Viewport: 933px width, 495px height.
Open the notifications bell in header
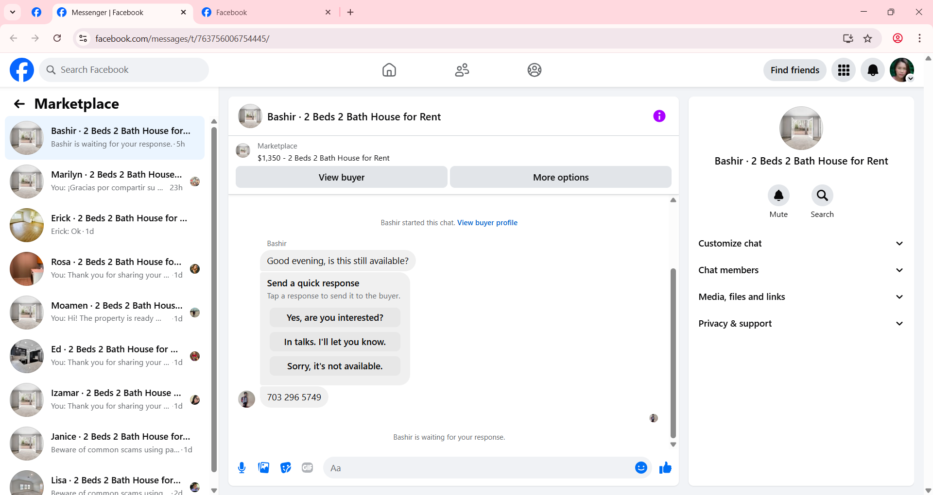point(873,70)
